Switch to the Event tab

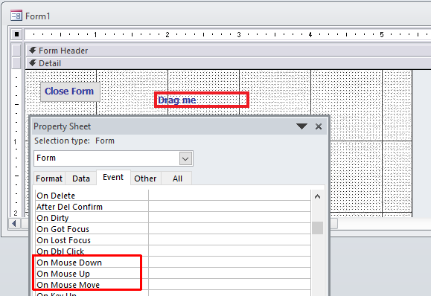pos(113,178)
